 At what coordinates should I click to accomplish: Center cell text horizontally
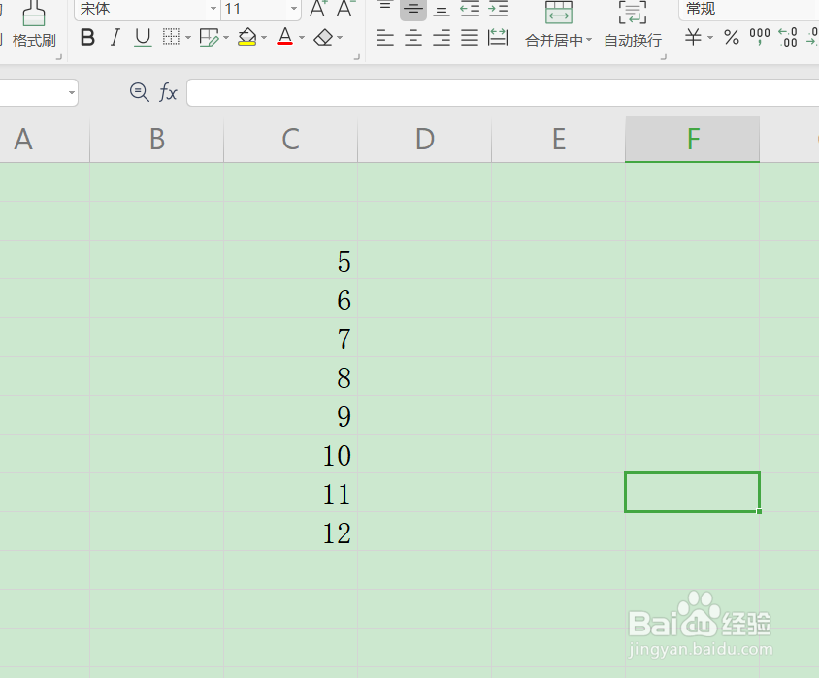[413, 38]
